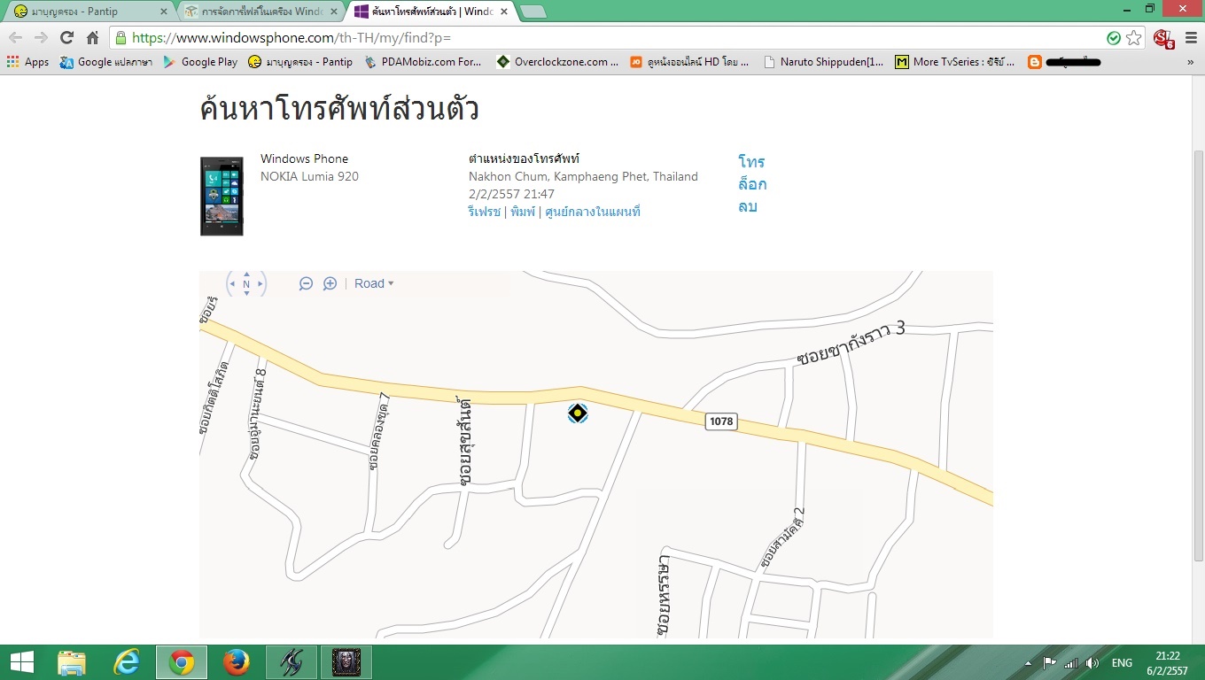Pan the map left with the compass arrow

[x=233, y=284]
